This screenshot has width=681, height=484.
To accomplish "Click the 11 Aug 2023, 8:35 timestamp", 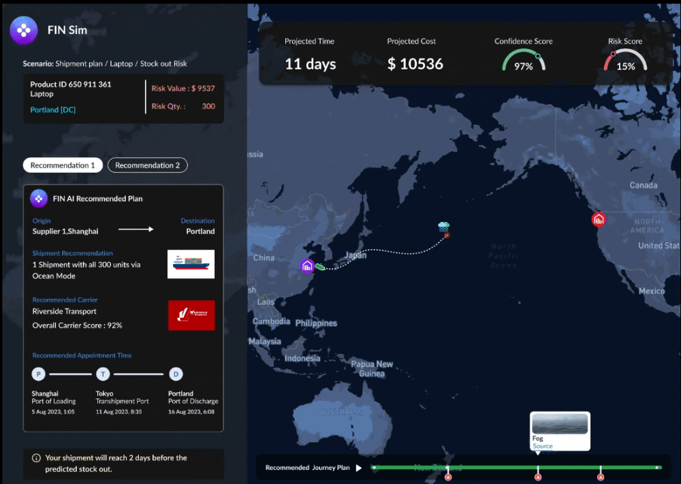I will coord(118,412).
